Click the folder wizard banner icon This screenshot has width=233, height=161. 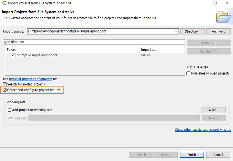(x=224, y=17)
